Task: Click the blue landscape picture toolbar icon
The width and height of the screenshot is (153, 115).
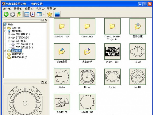Action: [57, 14]
